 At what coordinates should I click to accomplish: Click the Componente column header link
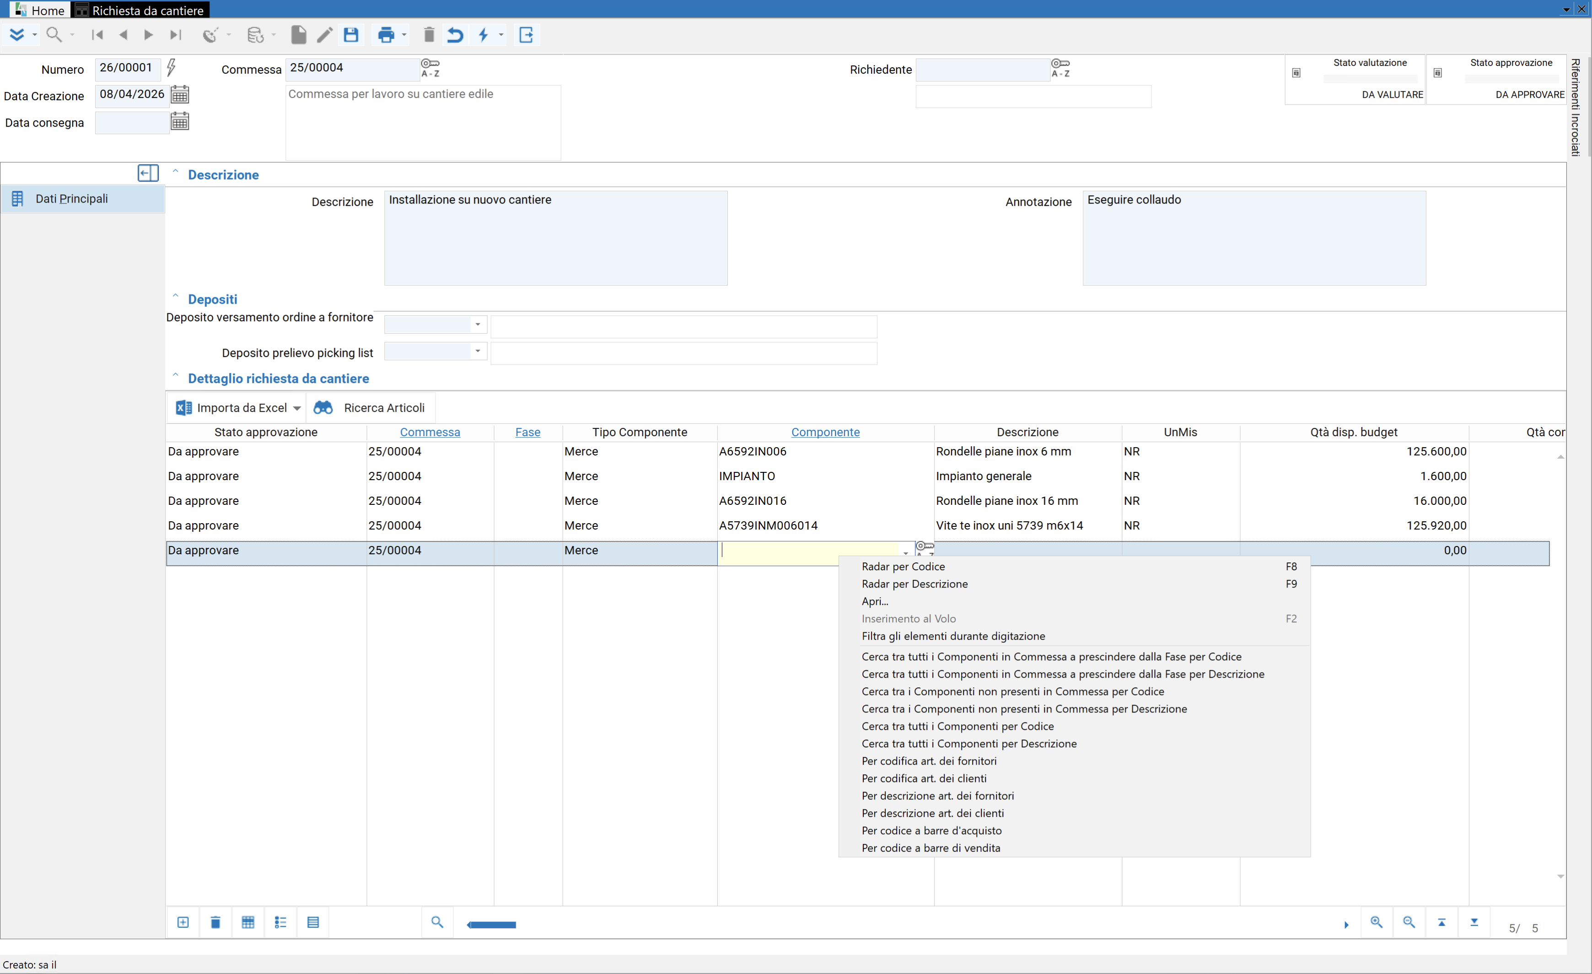click(x=826, y=432)
